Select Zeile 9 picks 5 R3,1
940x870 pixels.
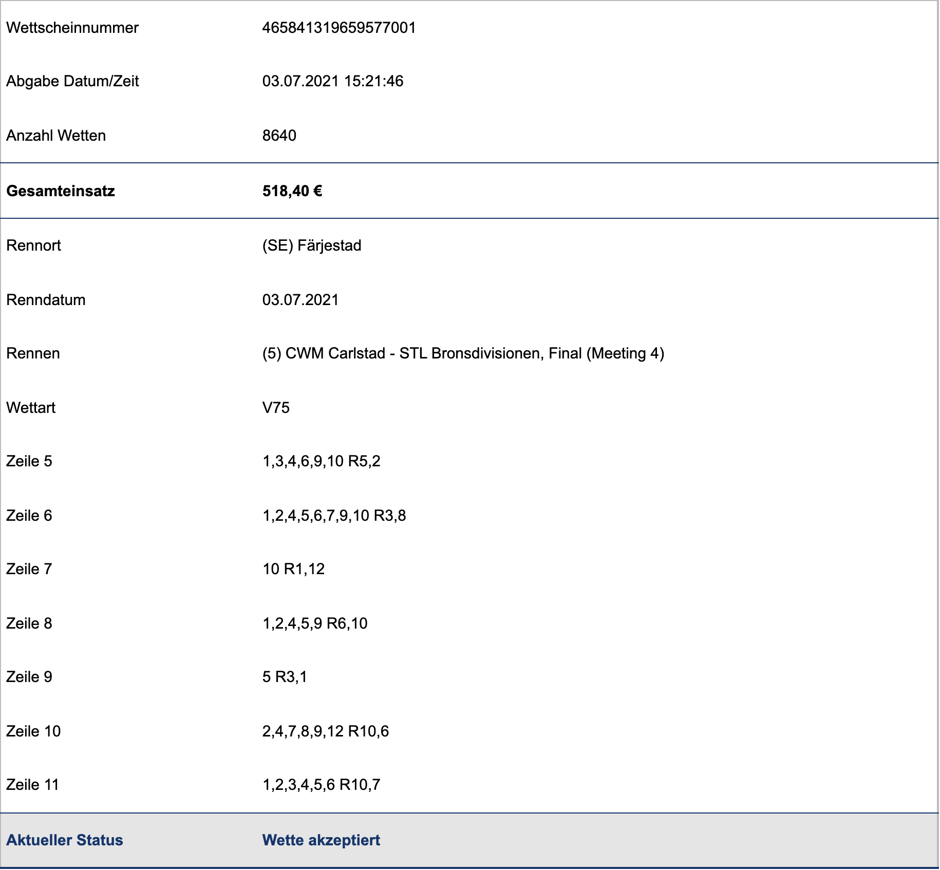pyautogui.click(x=285, y=677)
